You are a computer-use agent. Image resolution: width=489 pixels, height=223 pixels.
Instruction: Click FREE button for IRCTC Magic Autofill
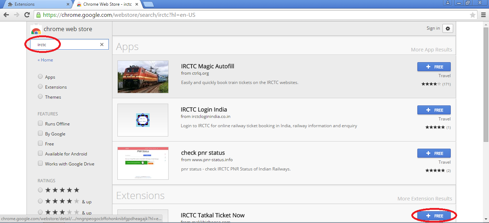[434, 67]
